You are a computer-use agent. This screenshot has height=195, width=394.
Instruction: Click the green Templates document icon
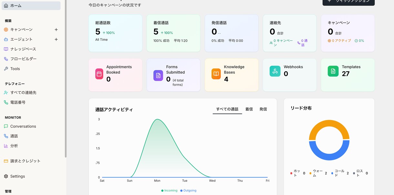tap(333, 71)
